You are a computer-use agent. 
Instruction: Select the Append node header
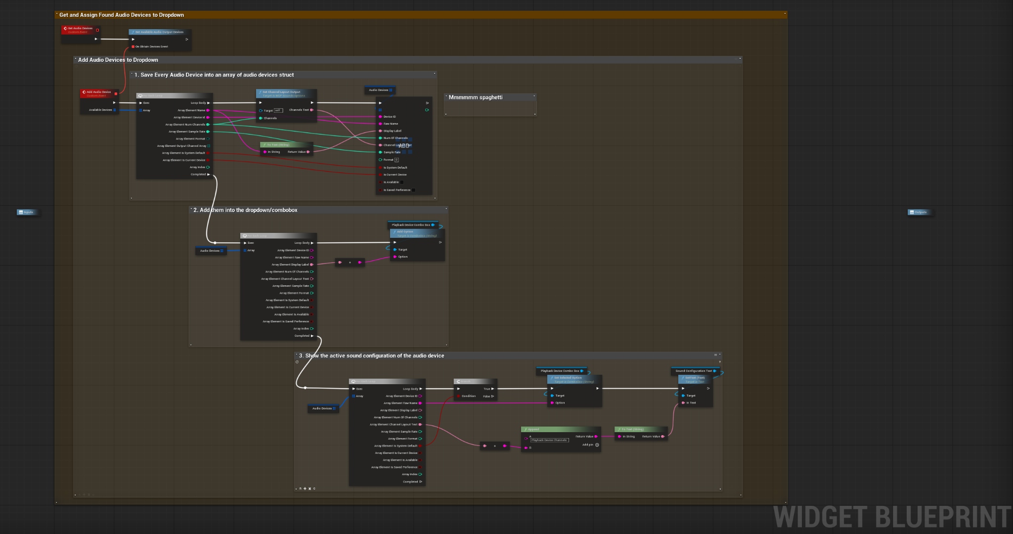coord(561,429)
